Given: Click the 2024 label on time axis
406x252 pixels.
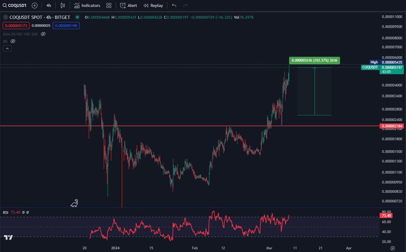Looking at the screenshot, I should (116, 248).
